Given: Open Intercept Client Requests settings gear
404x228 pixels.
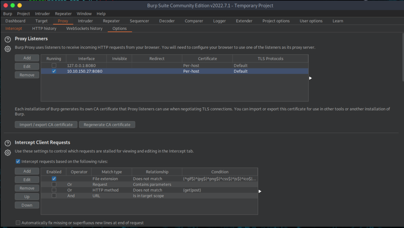Looking at the screenshot, I should pyautogui.click(x=8, y=153).
